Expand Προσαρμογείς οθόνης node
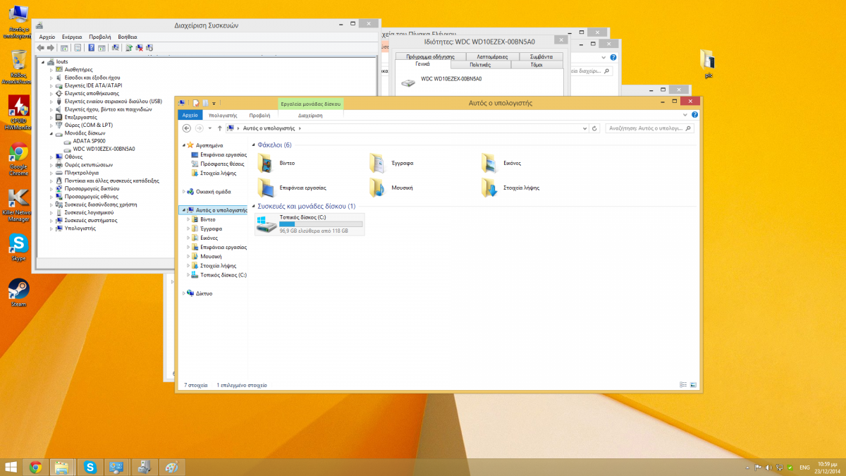The width and height of the screenshot is (846, 476). tap(51, 197)
